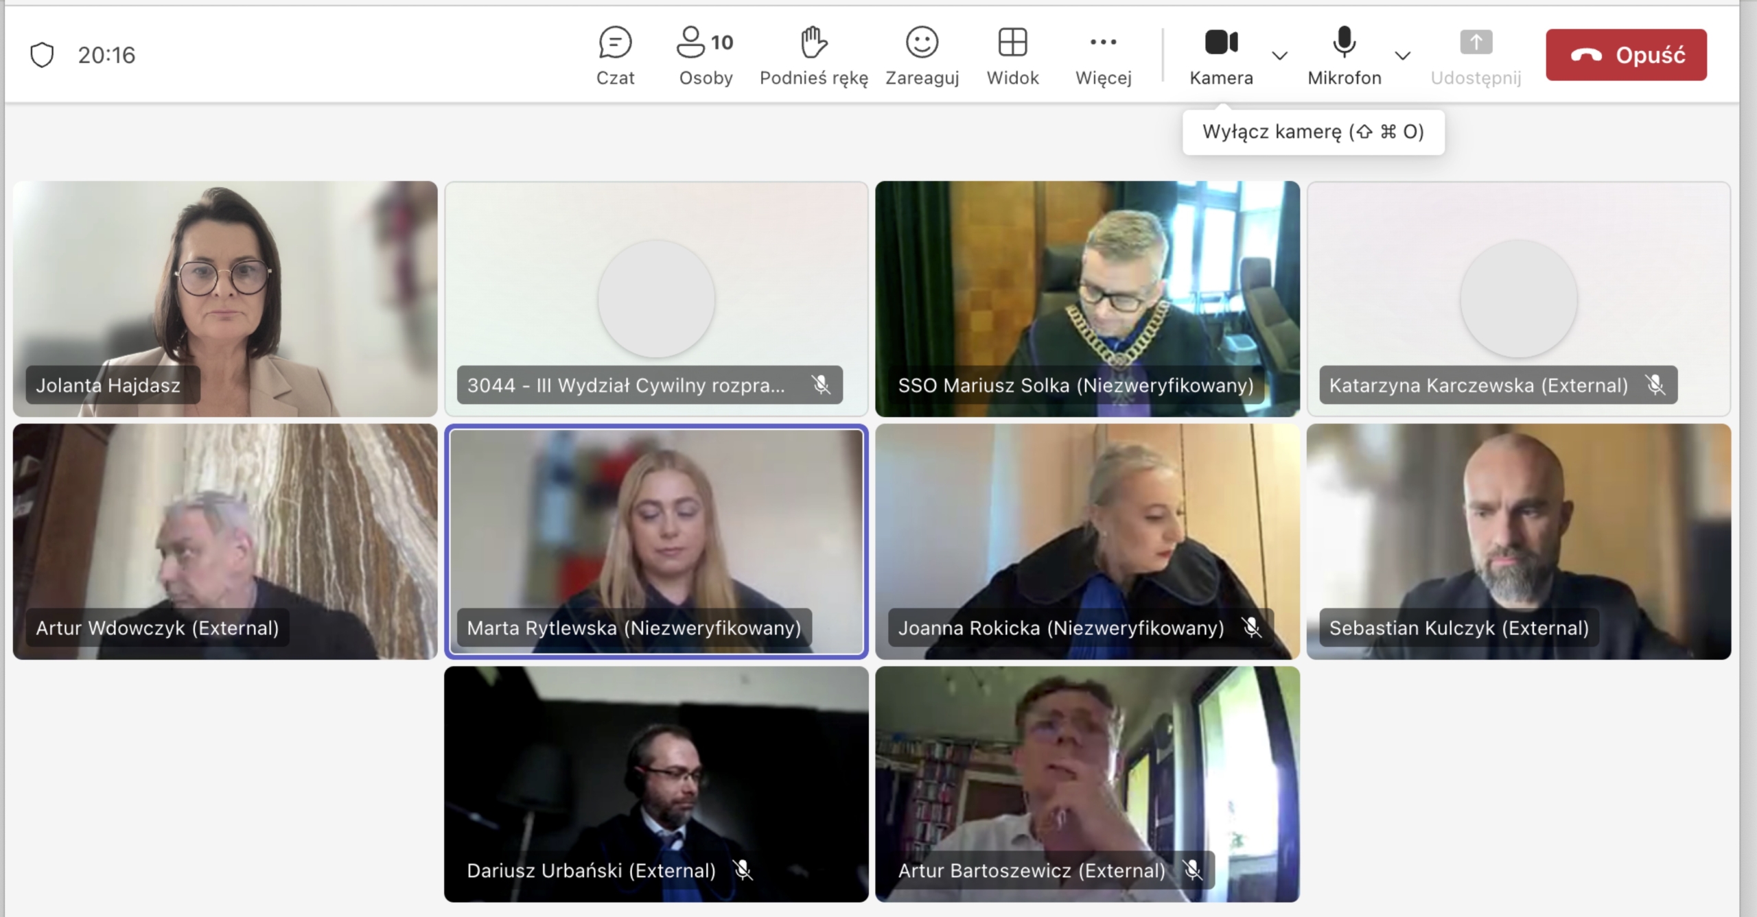Click Marta Rytlewska (Niezweryfikowany) name label

633,628
